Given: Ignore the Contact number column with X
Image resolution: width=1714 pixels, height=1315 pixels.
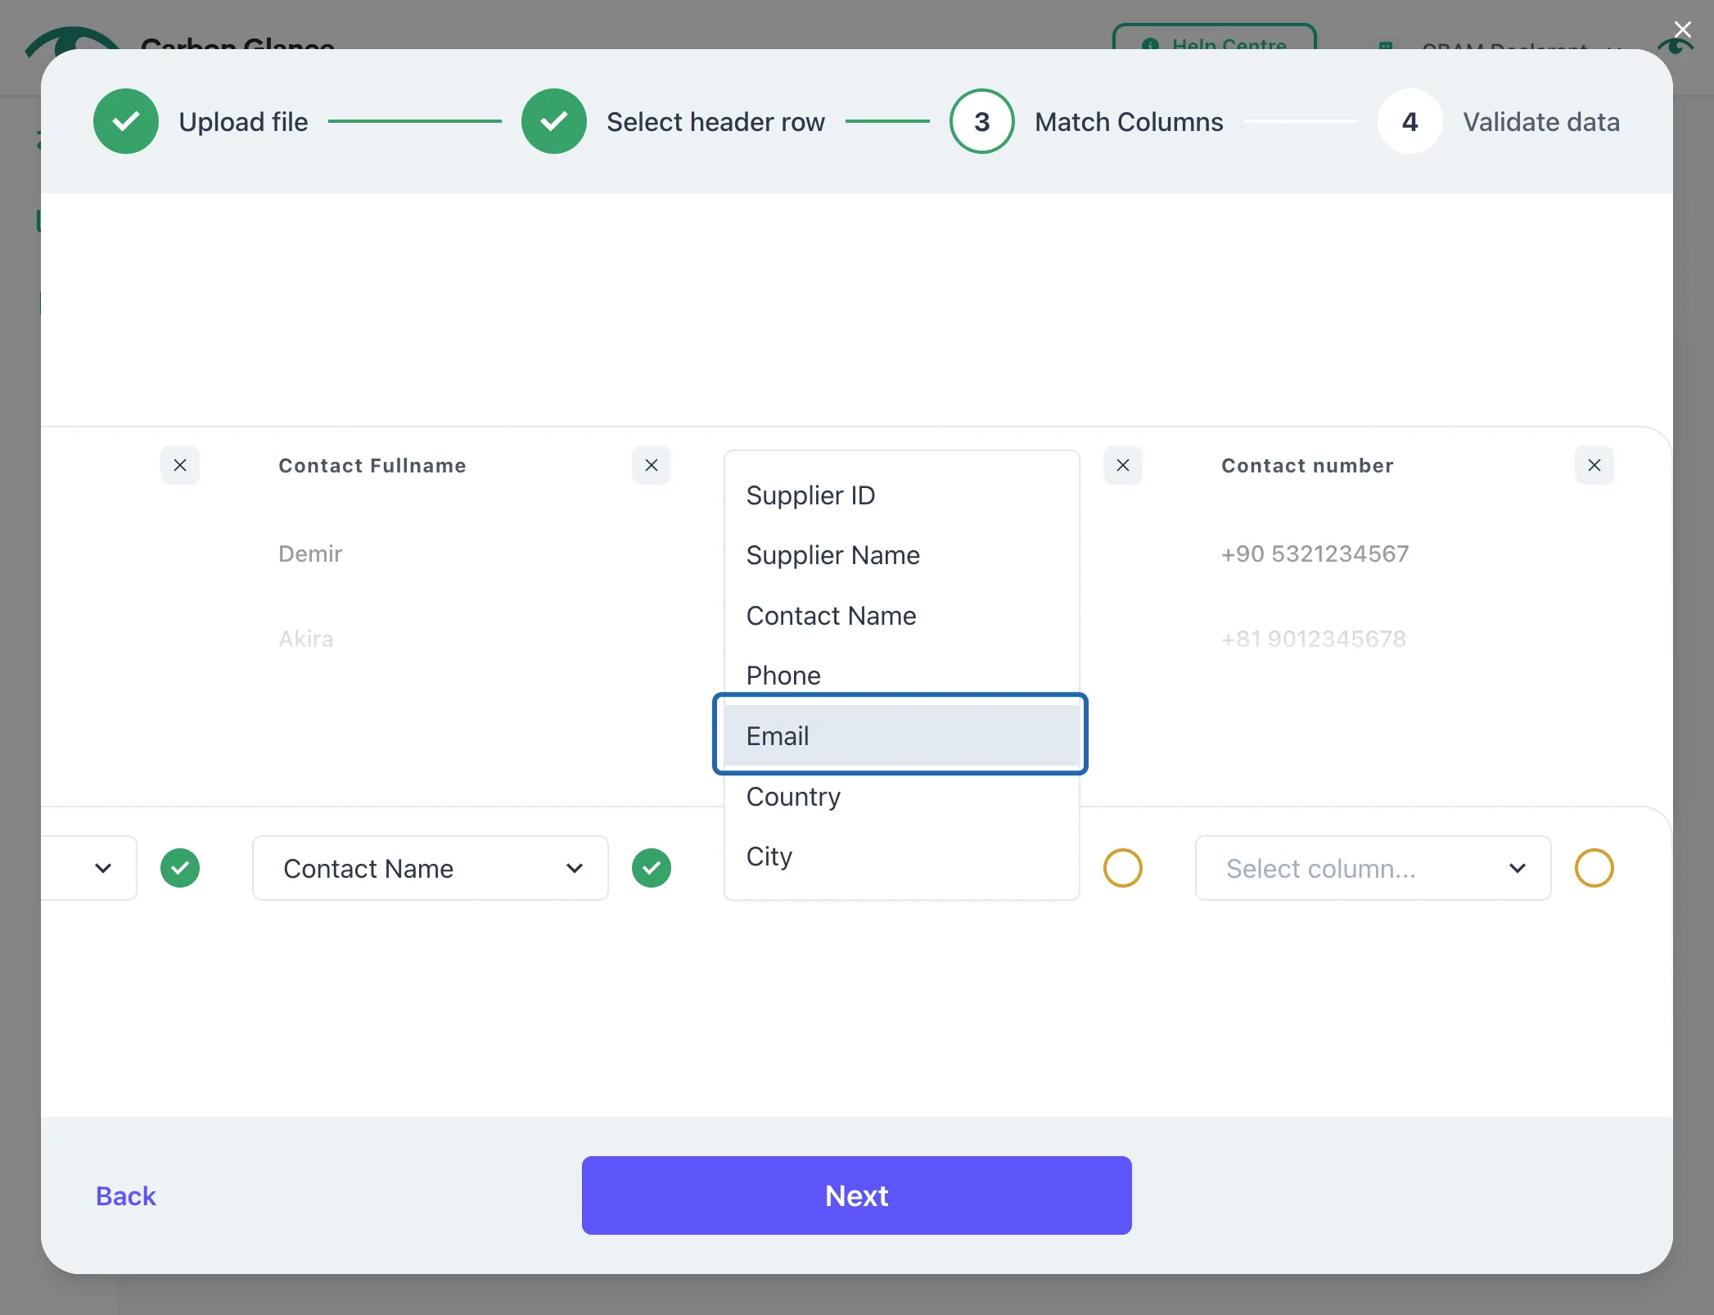Looking at the screenshot, I should click(x=1594, y=465).
